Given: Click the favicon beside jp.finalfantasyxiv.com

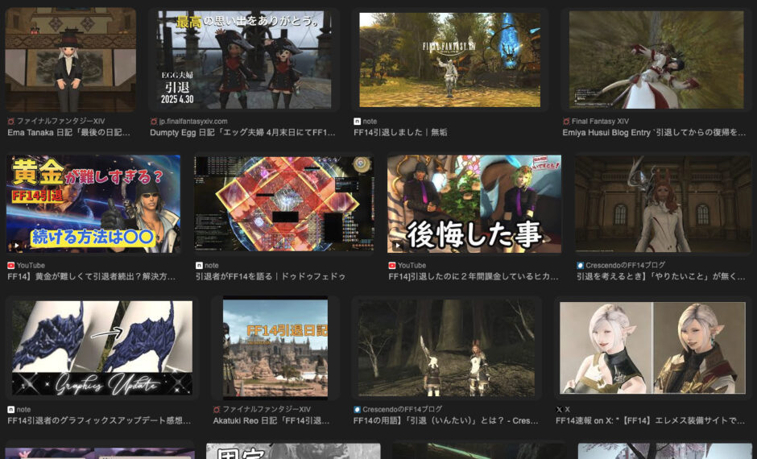Looking at the screenshot, I should [154, 121].
